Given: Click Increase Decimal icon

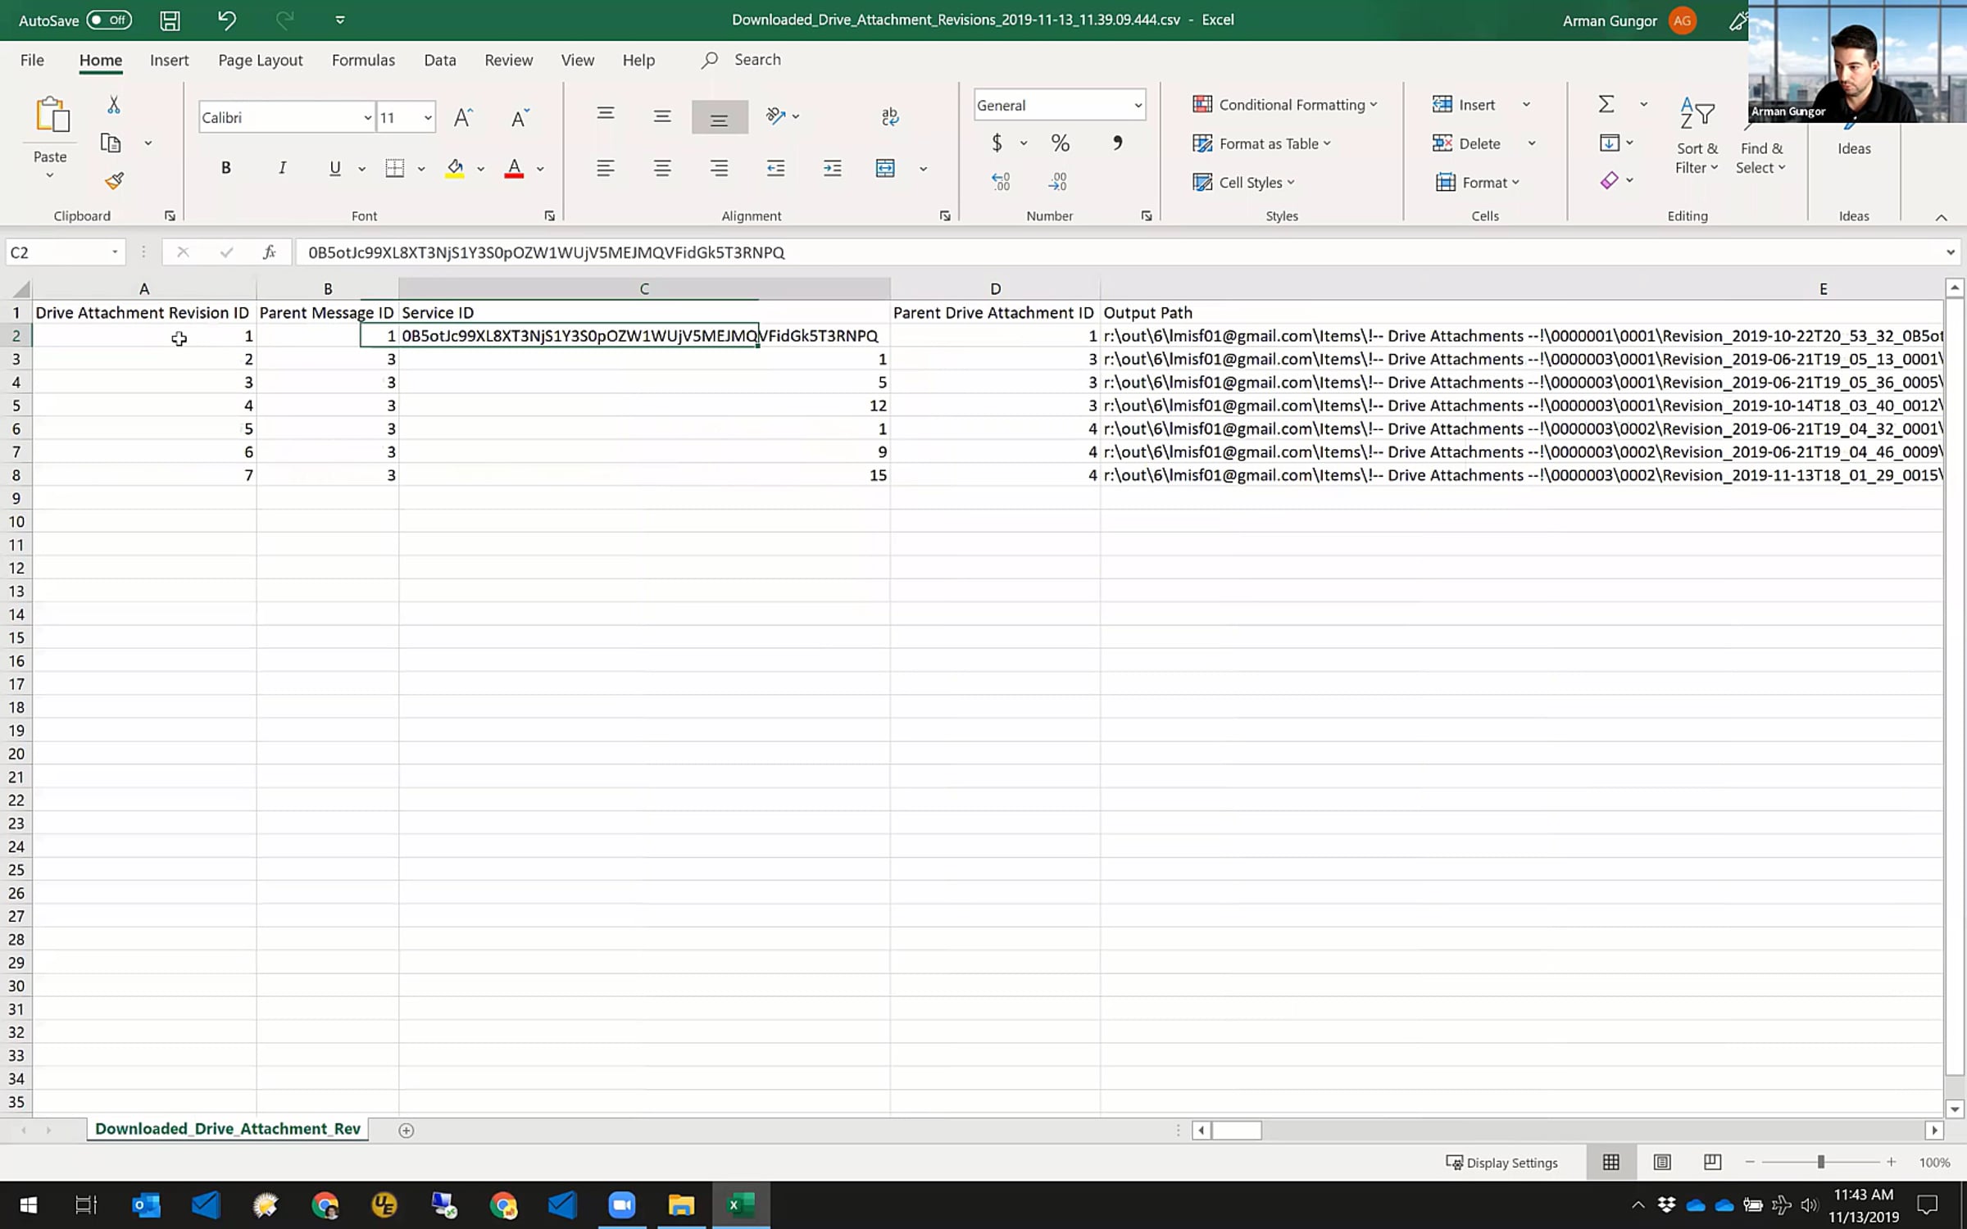Looking at the screenshot, I should (1001, 182).
